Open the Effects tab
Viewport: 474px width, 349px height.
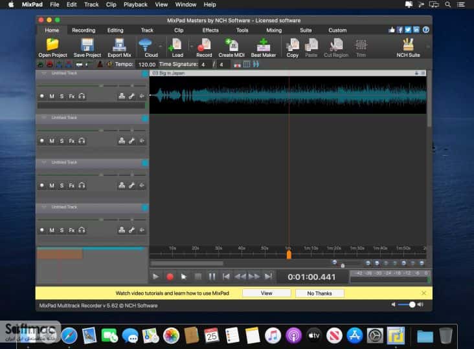pos(210,30)
